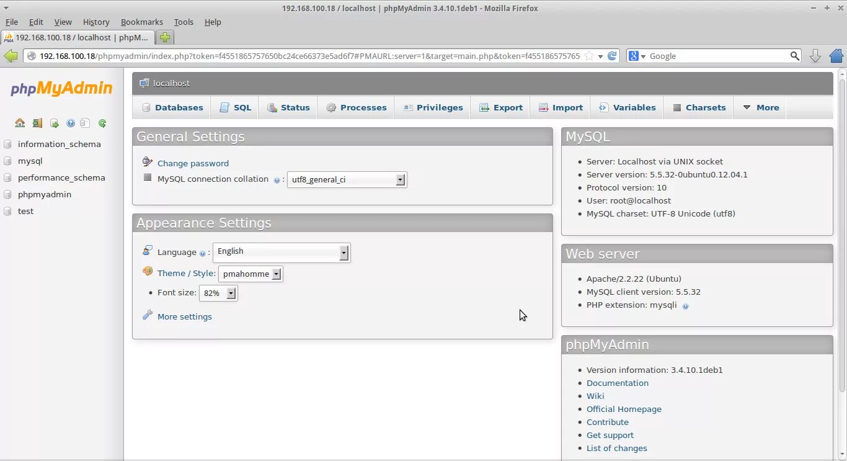Click the Change password link

click(193, 163)
